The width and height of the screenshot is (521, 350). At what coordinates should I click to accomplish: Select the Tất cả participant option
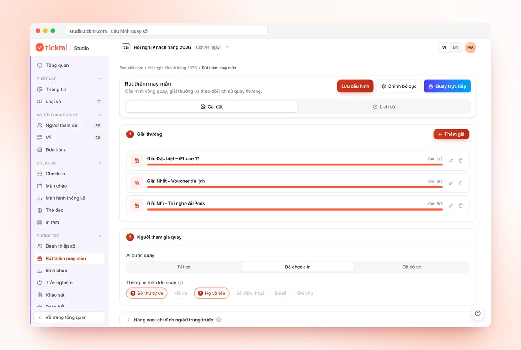click(184, 267)
